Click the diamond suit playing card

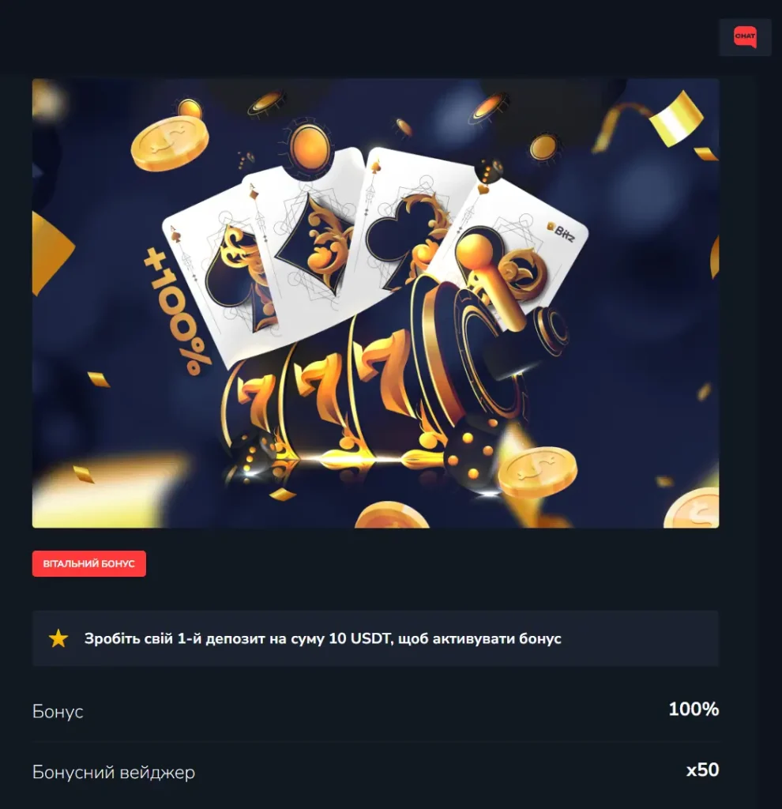click(304, 237)
